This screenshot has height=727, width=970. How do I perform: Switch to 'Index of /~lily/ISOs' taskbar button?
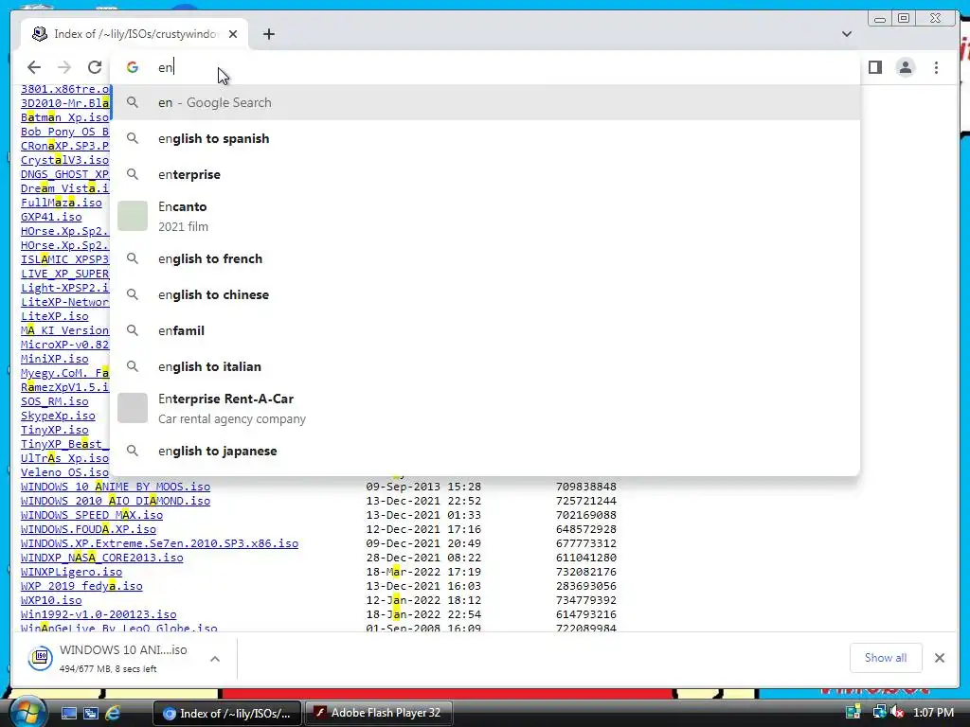(227, 714)
